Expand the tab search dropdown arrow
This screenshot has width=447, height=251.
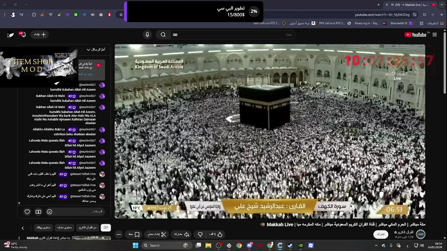(x=442, y=5)
